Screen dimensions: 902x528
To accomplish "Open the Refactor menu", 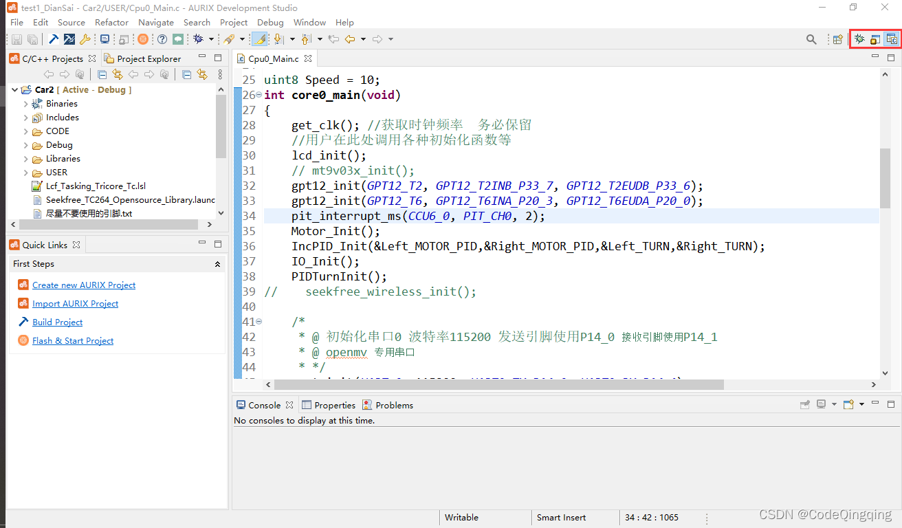I will point(111,22).
